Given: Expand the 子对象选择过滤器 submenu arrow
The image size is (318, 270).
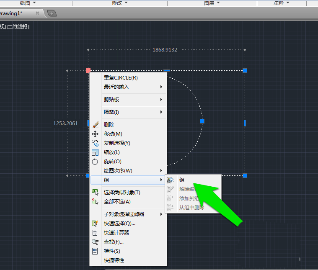Looking at the screenshot, I should [x=161, y=214].
